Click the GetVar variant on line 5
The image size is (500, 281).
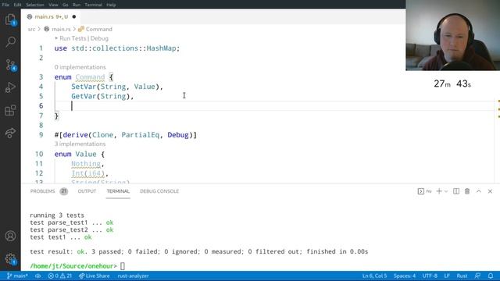(84, 96)
